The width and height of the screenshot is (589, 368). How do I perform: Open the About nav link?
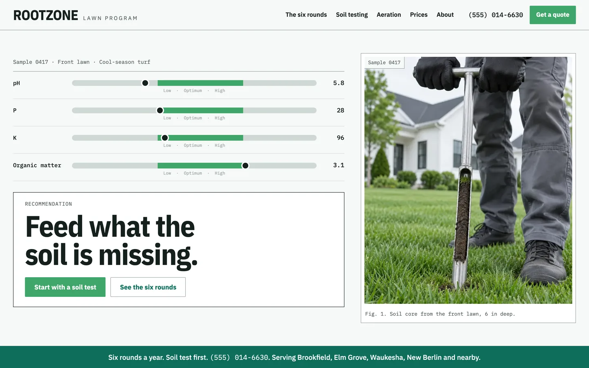[445, 15]
